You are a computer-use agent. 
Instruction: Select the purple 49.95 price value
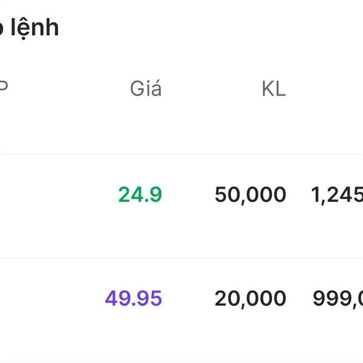(x=133, y=298)
